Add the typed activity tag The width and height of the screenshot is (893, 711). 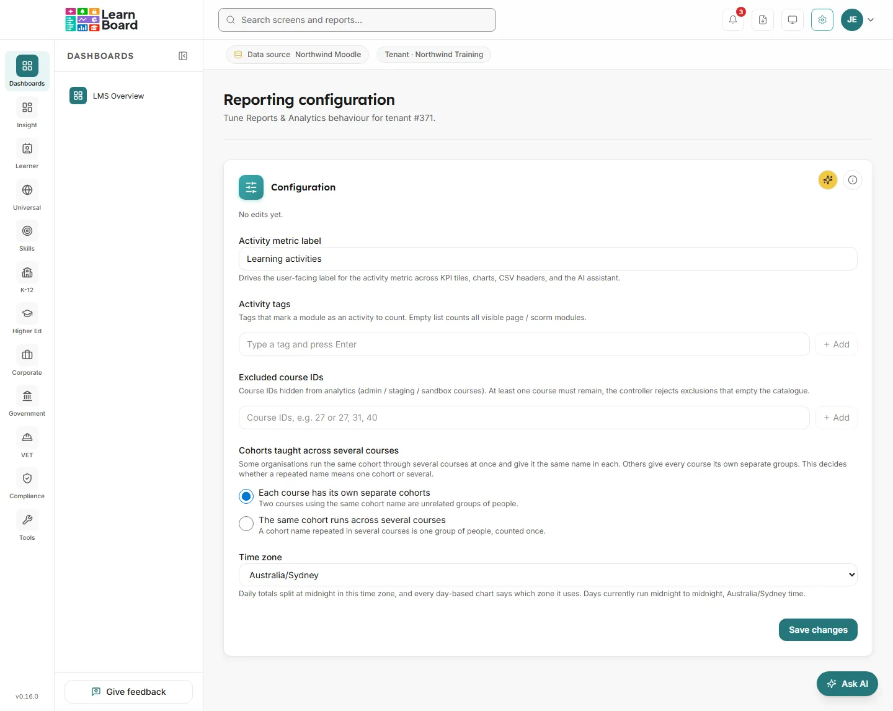(x=836, y=344)
